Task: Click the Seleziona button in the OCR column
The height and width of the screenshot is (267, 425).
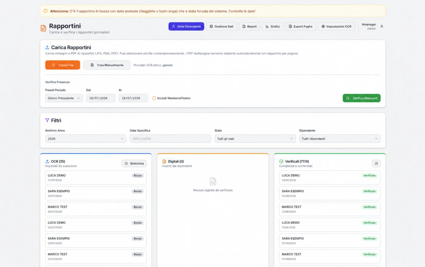Action: 134,164
